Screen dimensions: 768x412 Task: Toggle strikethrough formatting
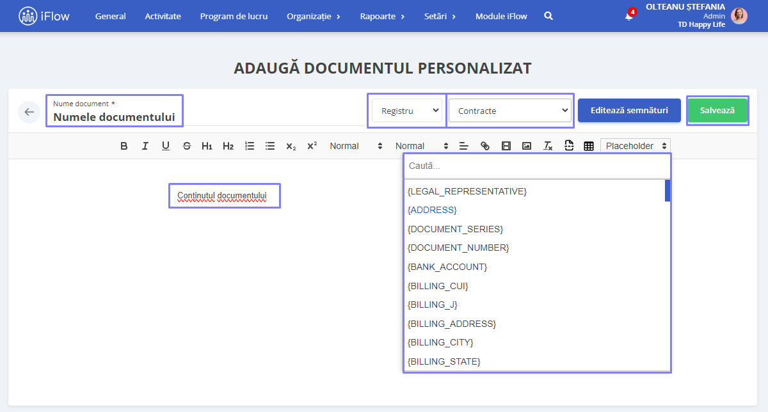[x=186, y=146]
